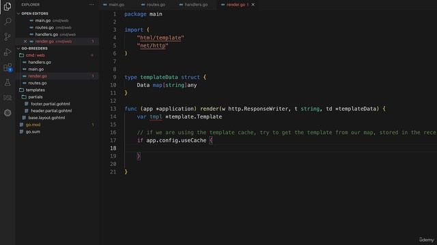437x245 pixels.
Task: Open header.partial.gohtml file
Action: pyautogui.click(x=51, y=111)
